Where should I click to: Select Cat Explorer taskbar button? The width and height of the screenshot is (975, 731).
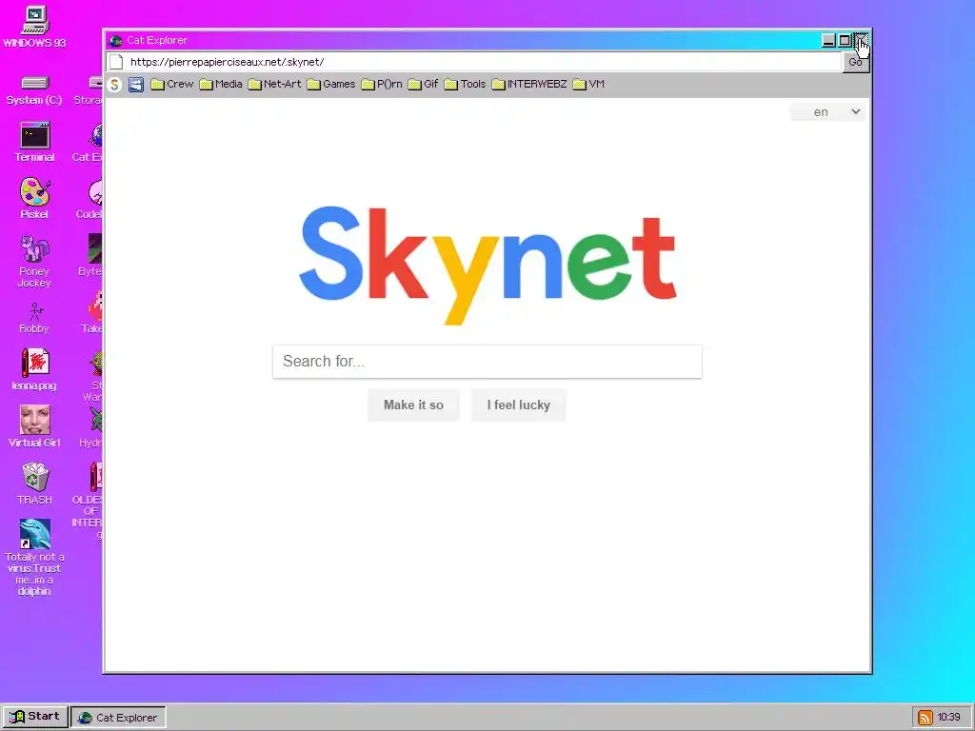click(118, 718)
